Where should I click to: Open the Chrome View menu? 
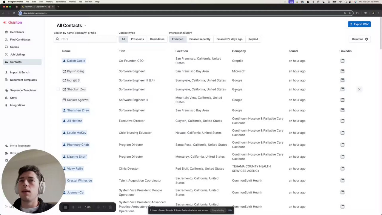pyautogui.click(x=41, y=2)
